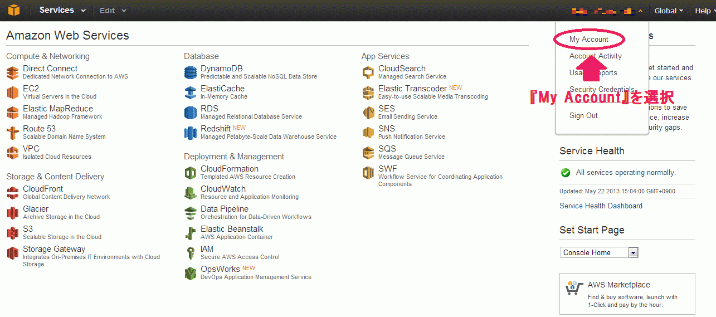Go to the IAM link
This screenshot has width=716, height=317.
pos(207,249)
